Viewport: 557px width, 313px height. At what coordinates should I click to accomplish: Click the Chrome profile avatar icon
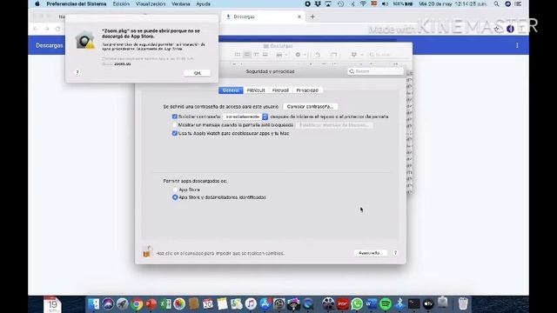point(511,29)
